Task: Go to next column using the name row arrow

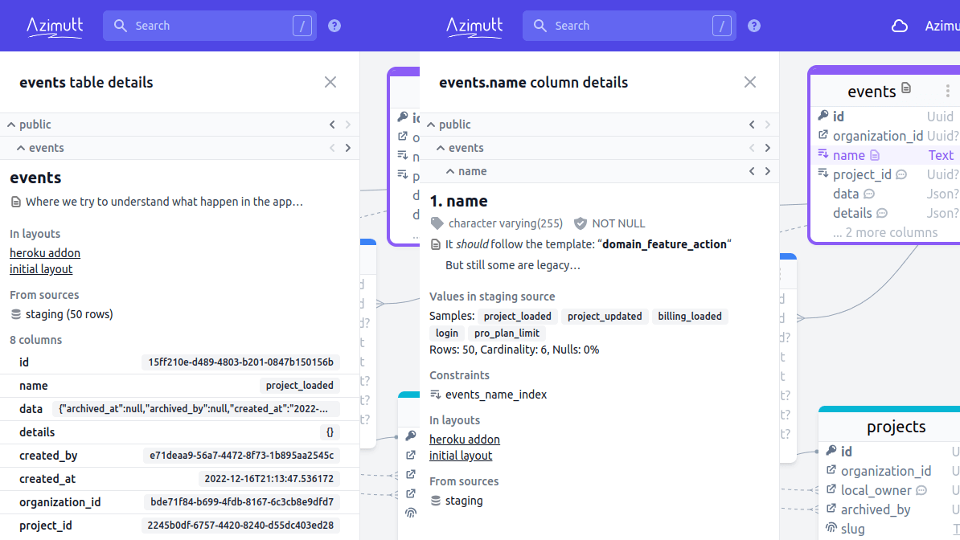Action: click(x=768, y=171)
